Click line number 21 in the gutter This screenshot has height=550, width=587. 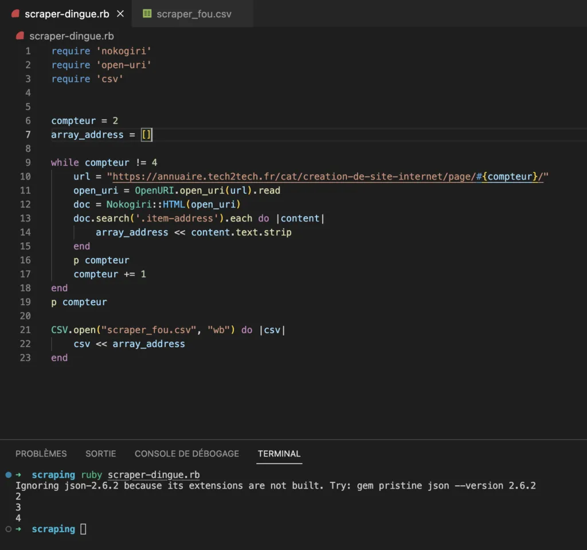[25, 330]
